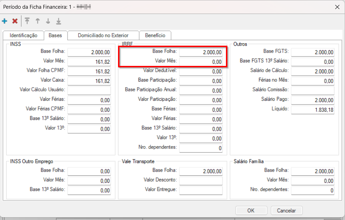Edit Salário Família Nro. dependentes field
Screen dimensions: 345x220
tap(313, 190)
